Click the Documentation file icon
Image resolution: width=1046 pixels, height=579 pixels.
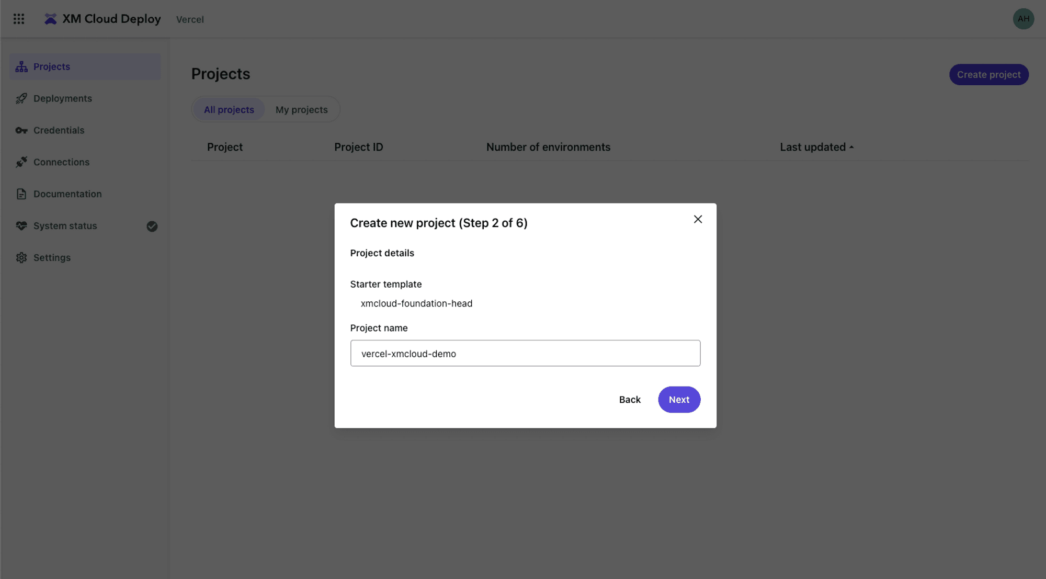tap(21, 194)
